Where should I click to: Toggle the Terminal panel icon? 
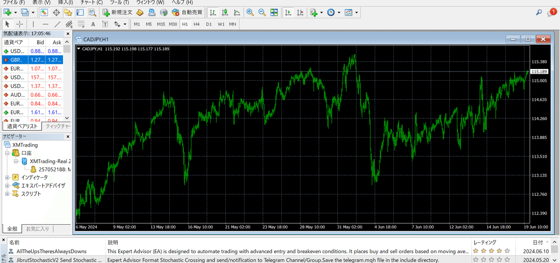(x=80, y=12)
